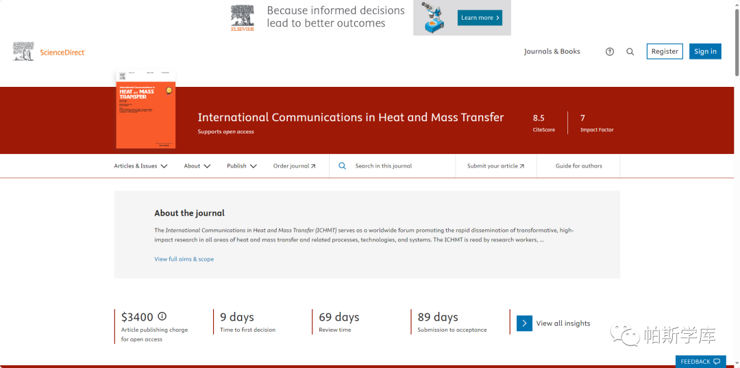740x368 pixels.
Task: Open the FEEDBACK button
Action: pos(700,361)
